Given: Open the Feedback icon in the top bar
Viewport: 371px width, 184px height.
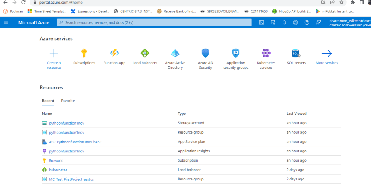Looking at the screenshot, I should pos(318,22).
